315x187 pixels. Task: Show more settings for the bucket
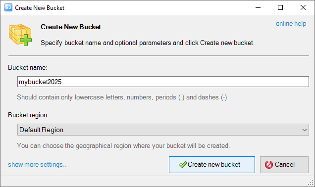pyautogui.click(x=37, y=165)
